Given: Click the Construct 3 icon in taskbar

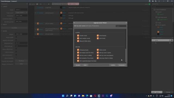Looking at the screenshot, I should click(x=99, y=96).
